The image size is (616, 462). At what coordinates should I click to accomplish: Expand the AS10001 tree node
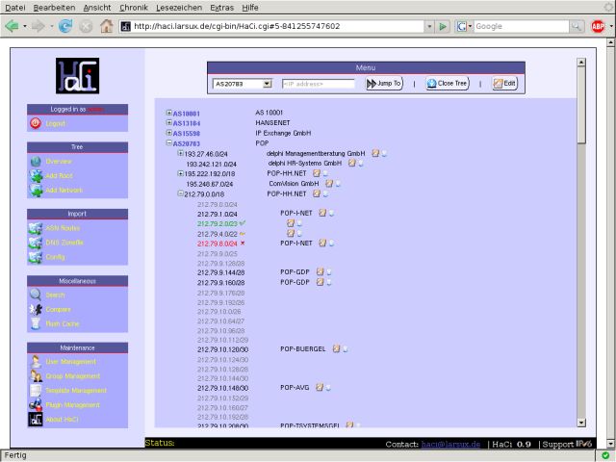169,113
